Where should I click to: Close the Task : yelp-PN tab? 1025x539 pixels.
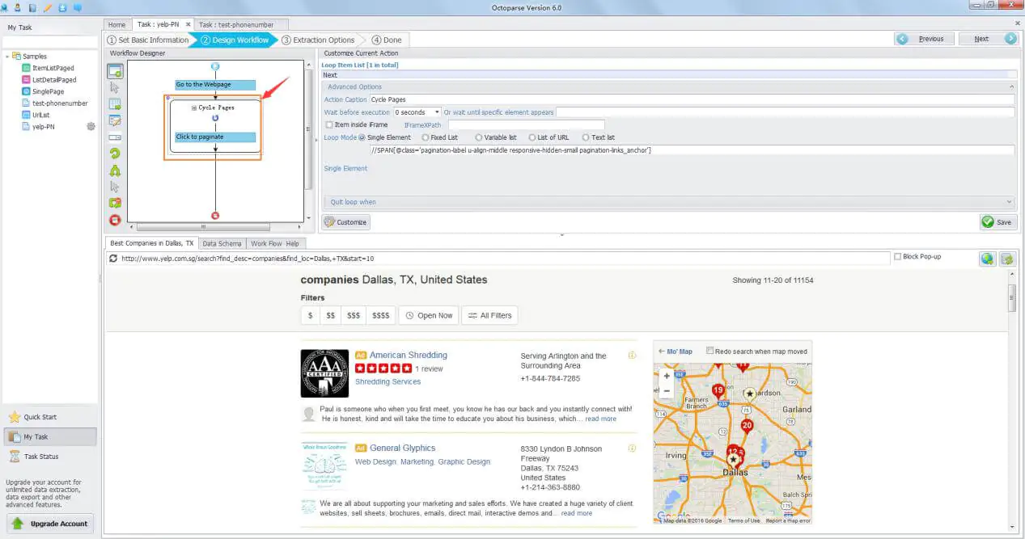(x=187, y=24)
